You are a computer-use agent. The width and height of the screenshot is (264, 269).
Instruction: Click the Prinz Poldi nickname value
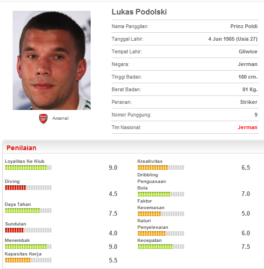pyautogui.click(x=244, y=26)
